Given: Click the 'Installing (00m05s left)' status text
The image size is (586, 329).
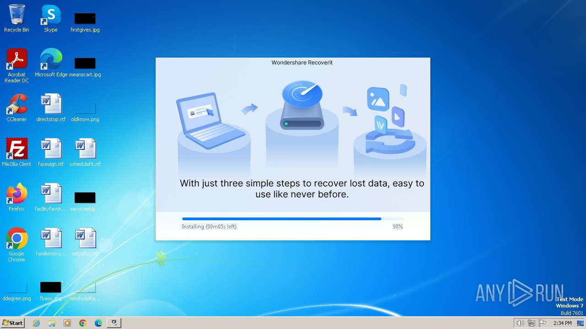Looking at the screenshot, I should [x=209, y=227].
